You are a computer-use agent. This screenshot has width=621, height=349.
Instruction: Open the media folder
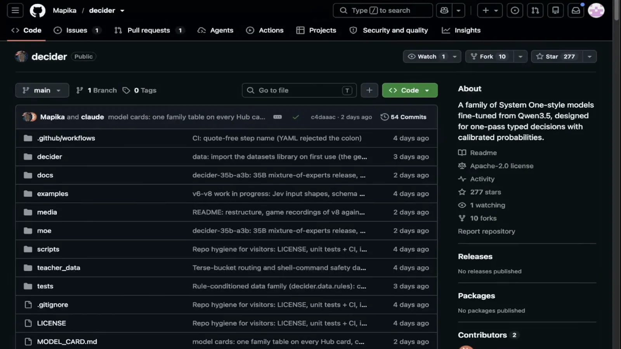[47, 212]
